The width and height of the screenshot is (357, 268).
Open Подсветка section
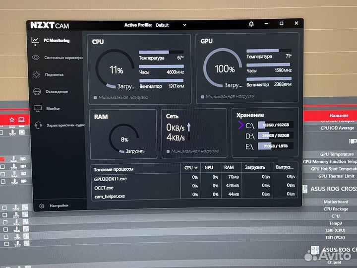54,75
